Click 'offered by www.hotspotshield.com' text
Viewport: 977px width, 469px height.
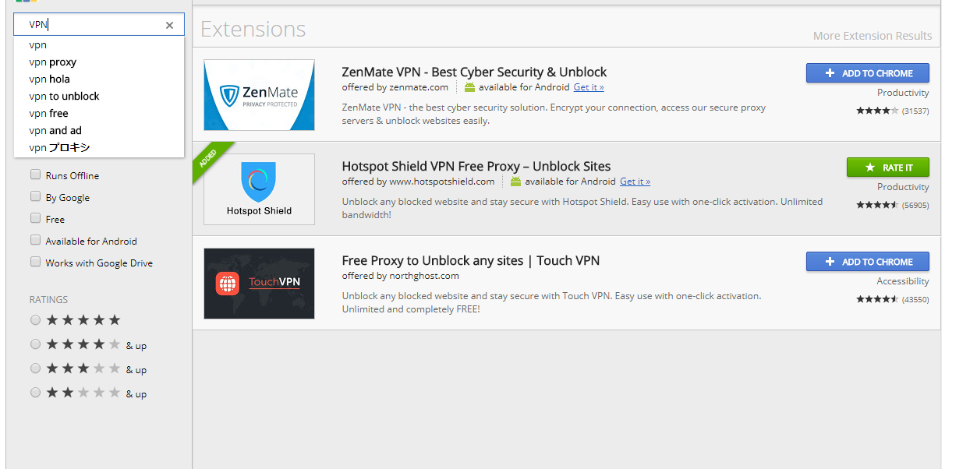click(418, 182)
